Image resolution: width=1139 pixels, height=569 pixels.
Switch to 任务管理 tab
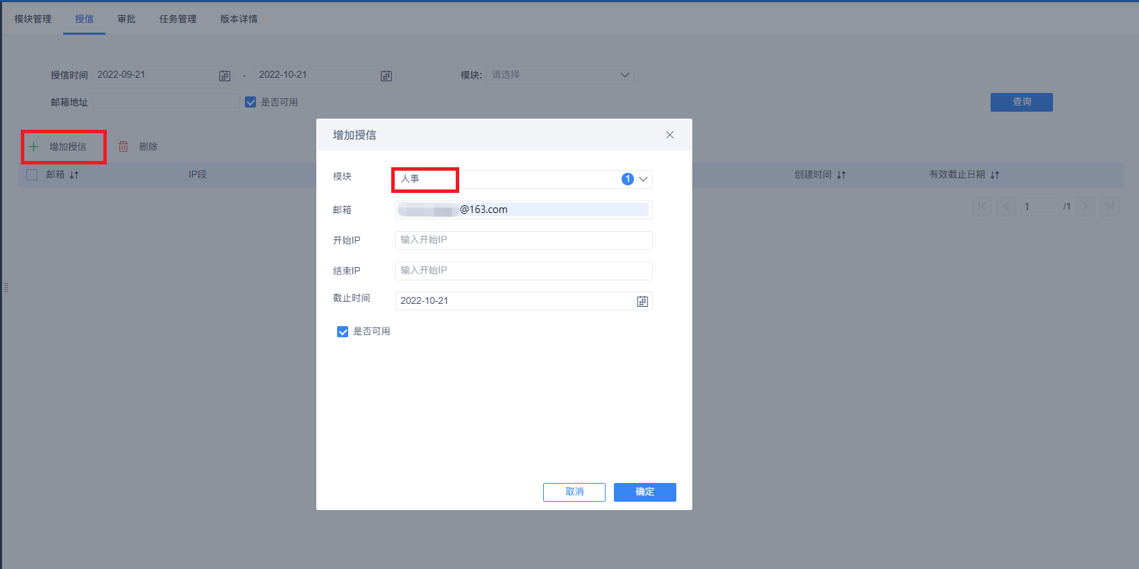pos(178,19)
